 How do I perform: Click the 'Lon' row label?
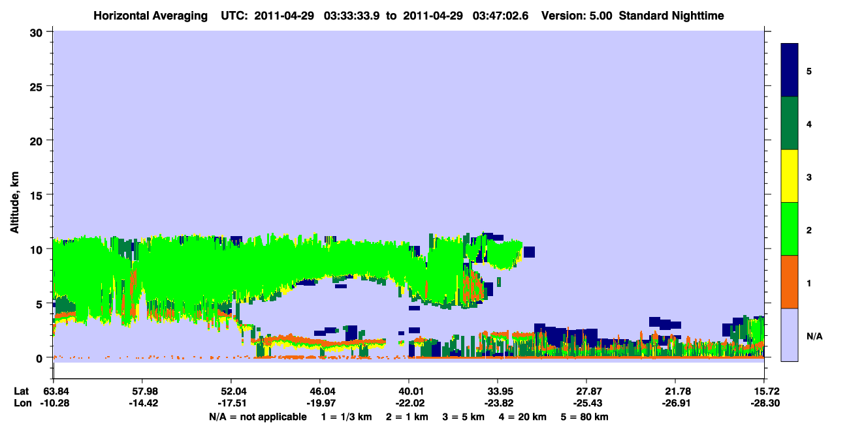click(x=22, y=404)
